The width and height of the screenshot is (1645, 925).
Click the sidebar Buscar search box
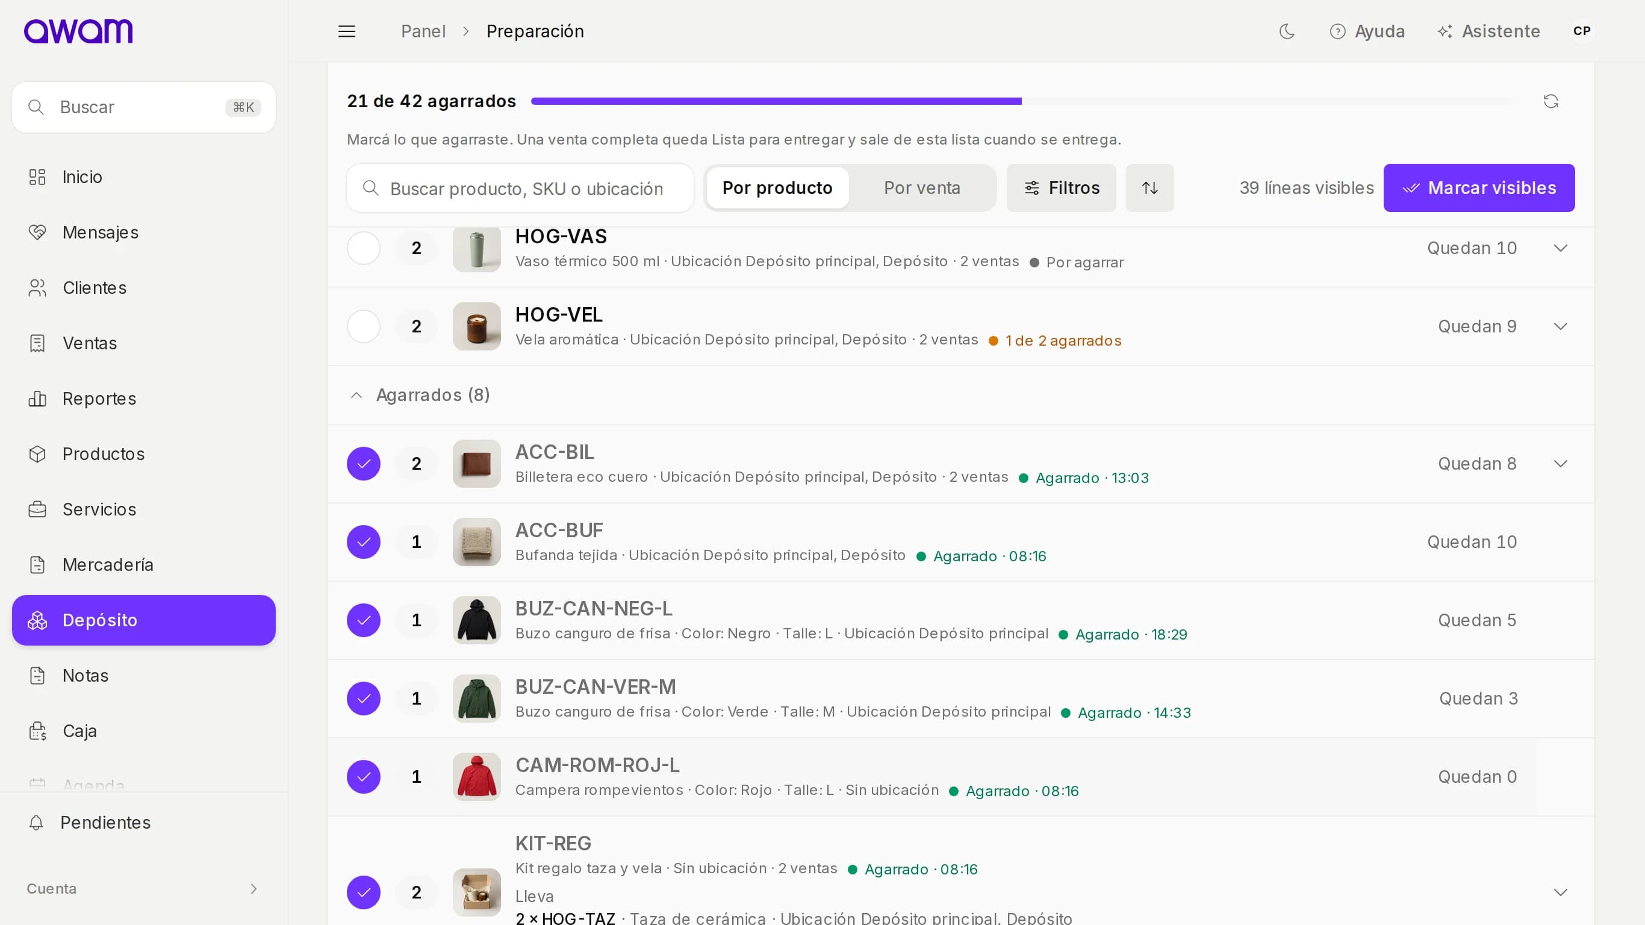[144, 107]
